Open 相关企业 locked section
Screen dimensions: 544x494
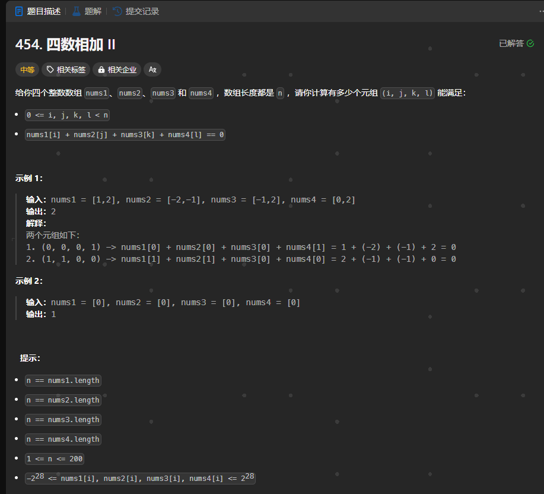point(117,70)
